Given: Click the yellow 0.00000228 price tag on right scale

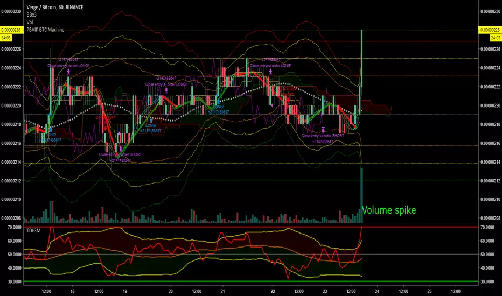Looking at the screenshot, I should click(490, 30).
